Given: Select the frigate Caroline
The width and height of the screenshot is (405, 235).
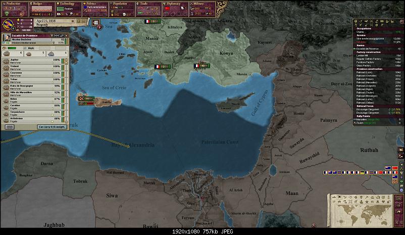Looking at the screenshot, I should 33,107.
